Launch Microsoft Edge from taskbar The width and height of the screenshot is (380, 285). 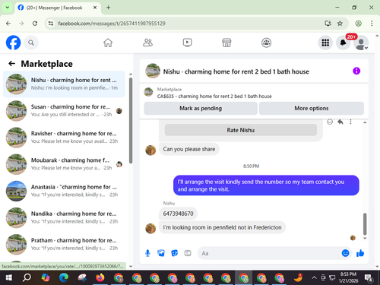point(64,277)
